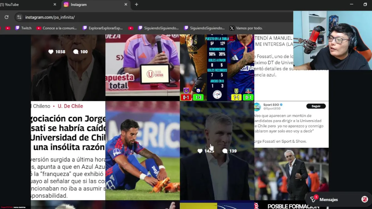Open the 'Conoce a la comuni...' bookmark
The image size is (372, 209).
coord(57,28)
